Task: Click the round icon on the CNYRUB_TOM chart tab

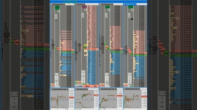Action: [125, 89]
